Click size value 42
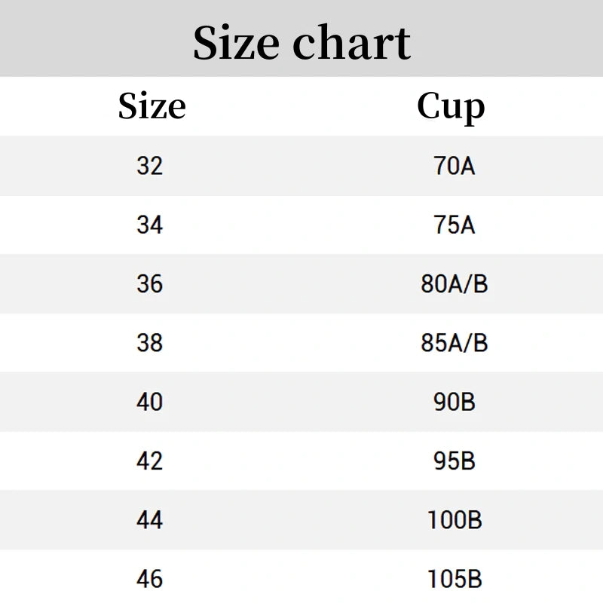The height and width of the screenshot is (603, 603). click(149, 461)
